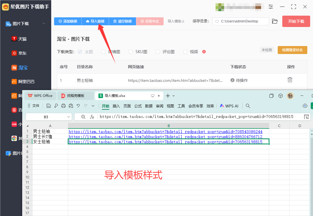Enable the 详情图 checkbox
The height and width of the screenshot is (216, 313).
click(x=103, y=52)
